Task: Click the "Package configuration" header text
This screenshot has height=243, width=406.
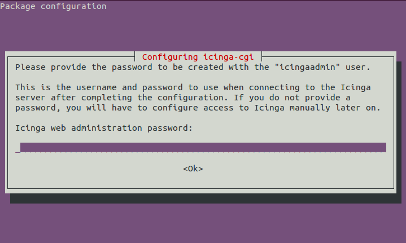Action: click(53, 6)
